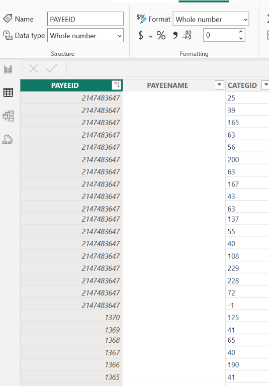Select CATEGID cell 72

pyautogui.click(x=247, y=293)
